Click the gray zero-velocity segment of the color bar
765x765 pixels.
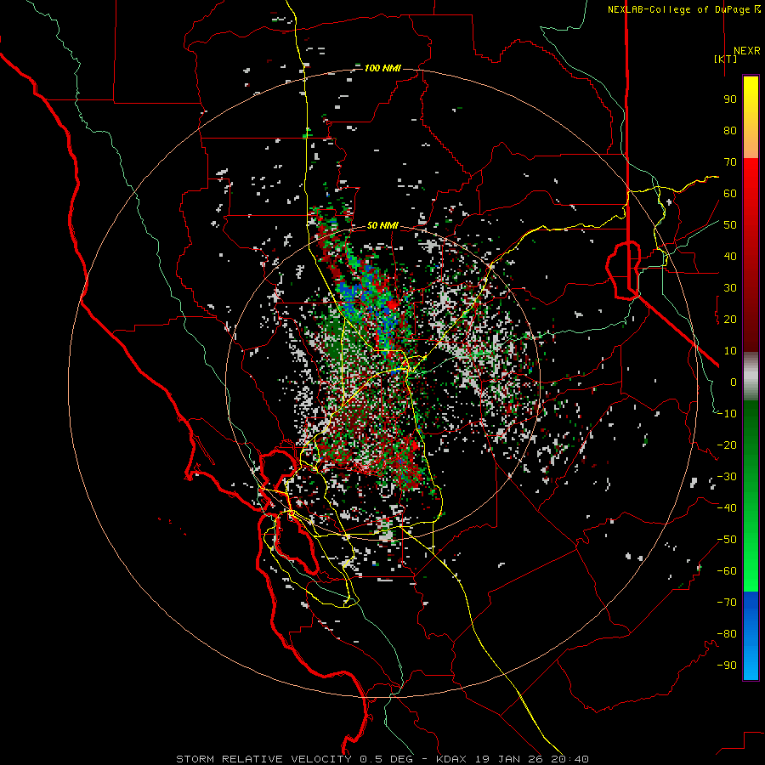point(751,377)
